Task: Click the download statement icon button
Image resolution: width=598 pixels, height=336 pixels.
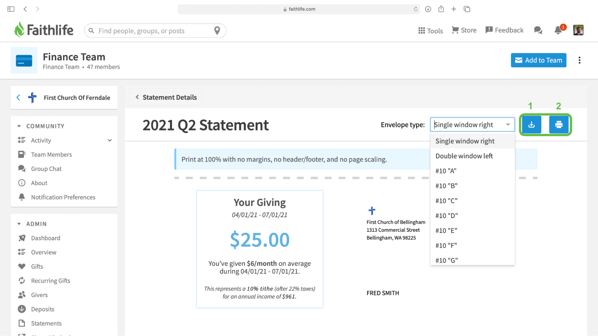Action: pos(531,125)
